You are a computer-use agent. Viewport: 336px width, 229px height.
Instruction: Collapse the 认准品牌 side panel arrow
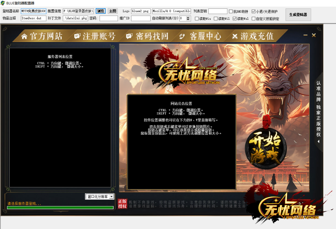(318, 141)
